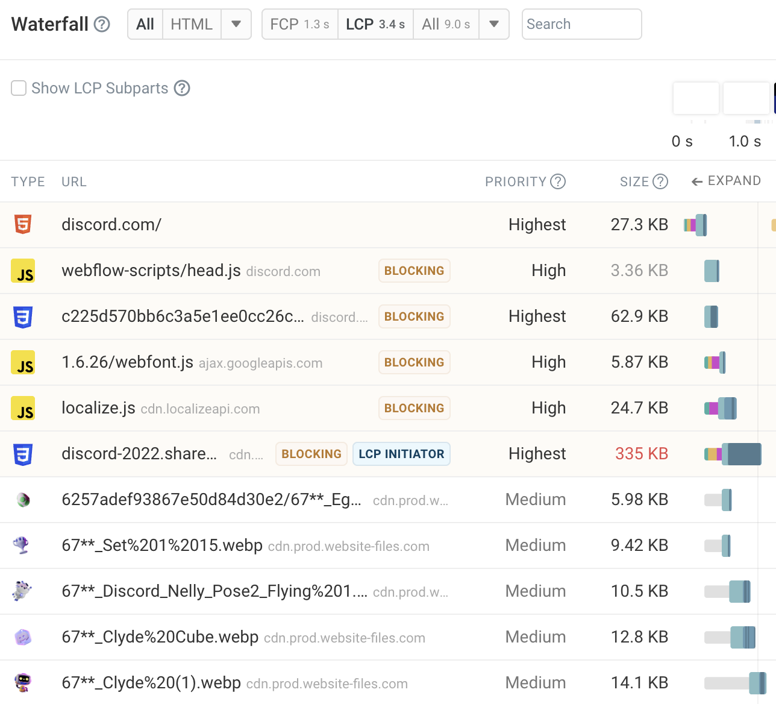
Task: Click the 1.0 s timeline label
Action: (x=745, y=142)
